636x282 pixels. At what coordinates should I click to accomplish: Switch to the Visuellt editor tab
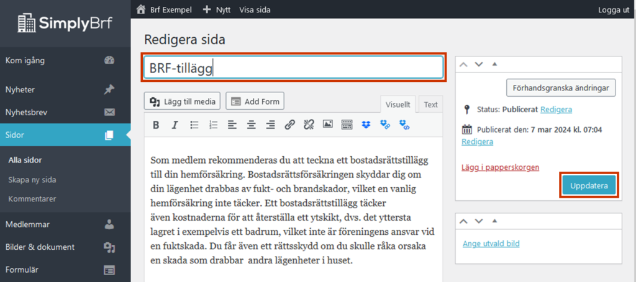pyautogui.click(x=397, y=105)
